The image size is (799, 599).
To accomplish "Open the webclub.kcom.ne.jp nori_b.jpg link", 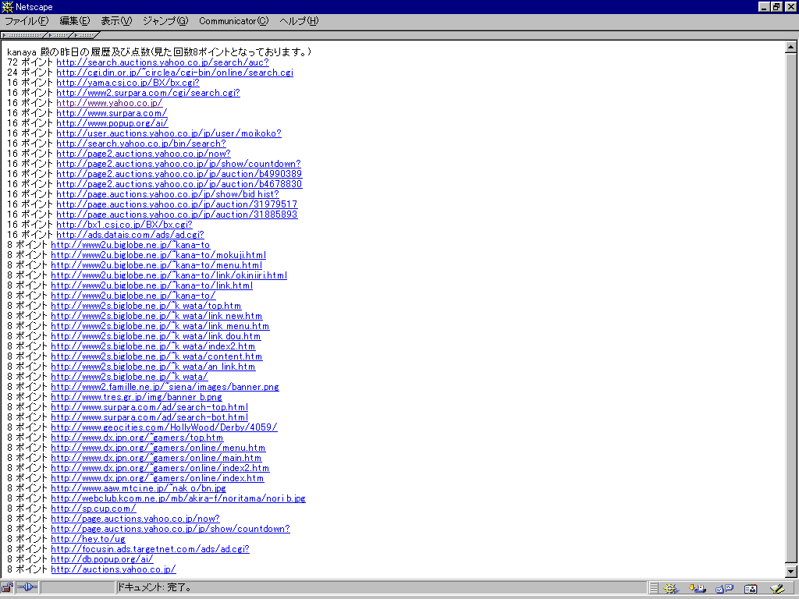I will pyautogui.click(x=179, y=498).
